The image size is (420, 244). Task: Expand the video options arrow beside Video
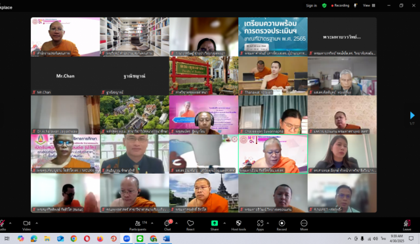click(x=37, y=223)
